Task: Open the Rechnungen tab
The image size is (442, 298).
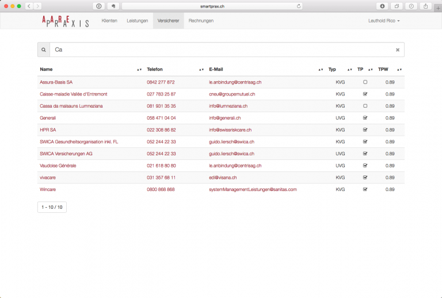Action: click(201, 21)
